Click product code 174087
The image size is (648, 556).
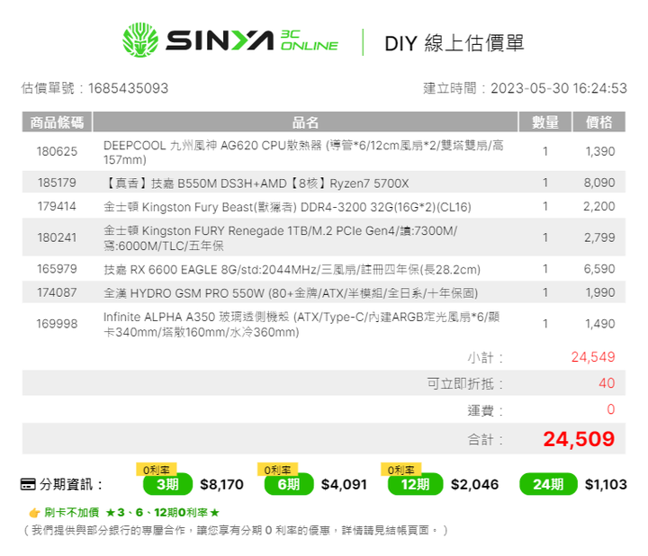coord(57,292)
